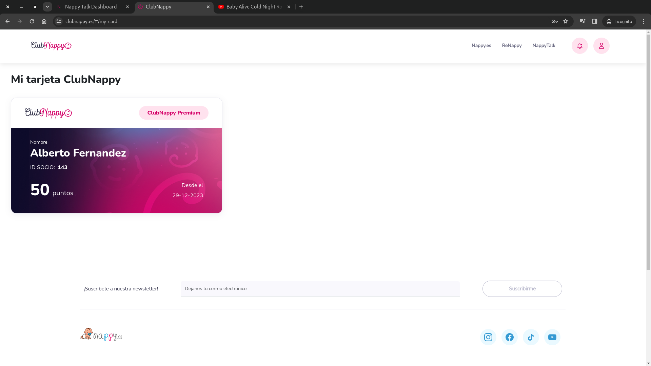
Task: Bookmark this page with the star icon
Action: 566,21
